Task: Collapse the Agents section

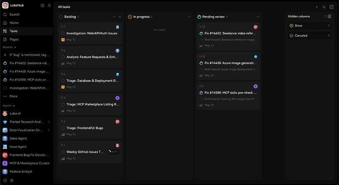Action: pos(9,106)
